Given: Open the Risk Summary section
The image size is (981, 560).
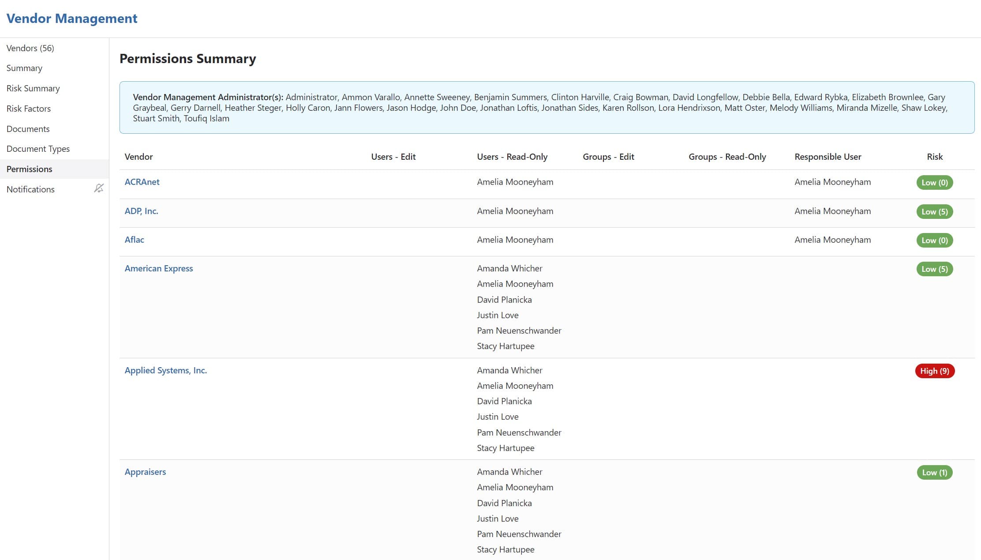Looking at the screenshot, I should pos(33,88).
